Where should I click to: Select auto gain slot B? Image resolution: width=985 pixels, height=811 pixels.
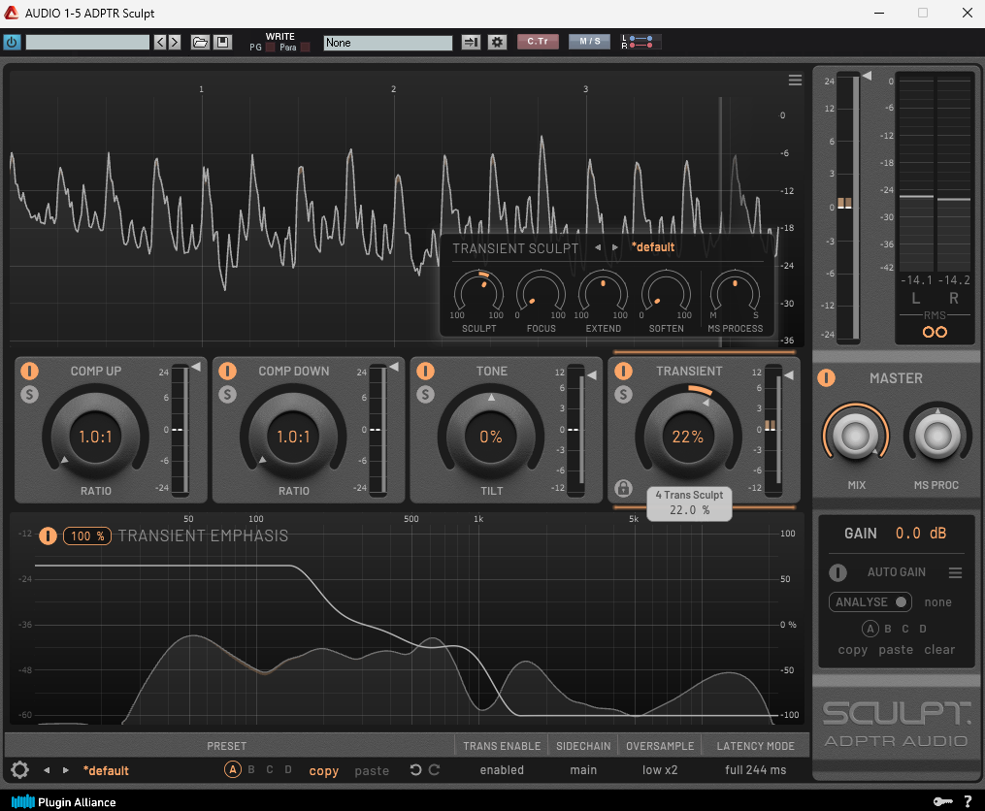click(x=888, y=629)
